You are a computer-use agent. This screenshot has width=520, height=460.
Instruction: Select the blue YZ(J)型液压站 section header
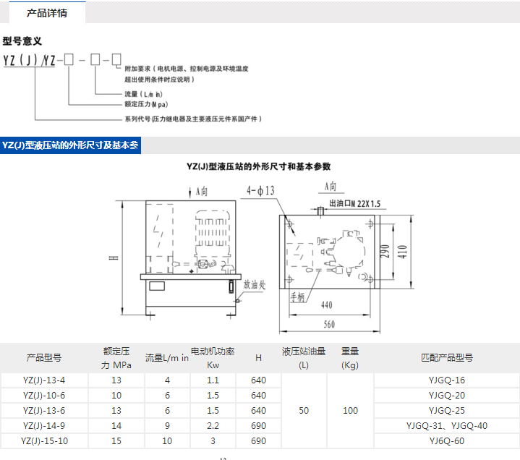click(x=70, y=145)
